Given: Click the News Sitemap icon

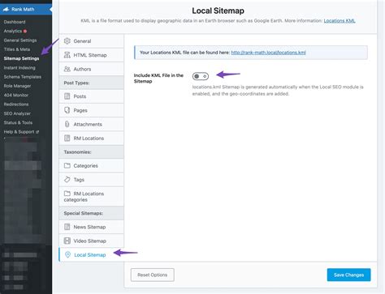Looking at the screenshot, I should click(x=67, y=227).
